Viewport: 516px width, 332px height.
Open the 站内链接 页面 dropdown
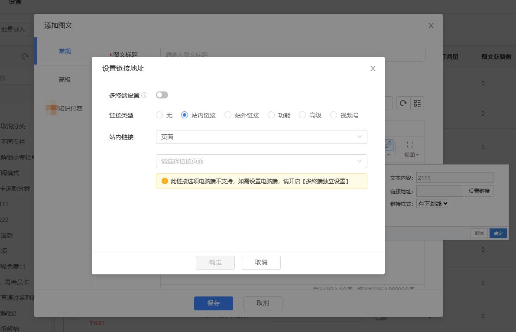(261, 137)
